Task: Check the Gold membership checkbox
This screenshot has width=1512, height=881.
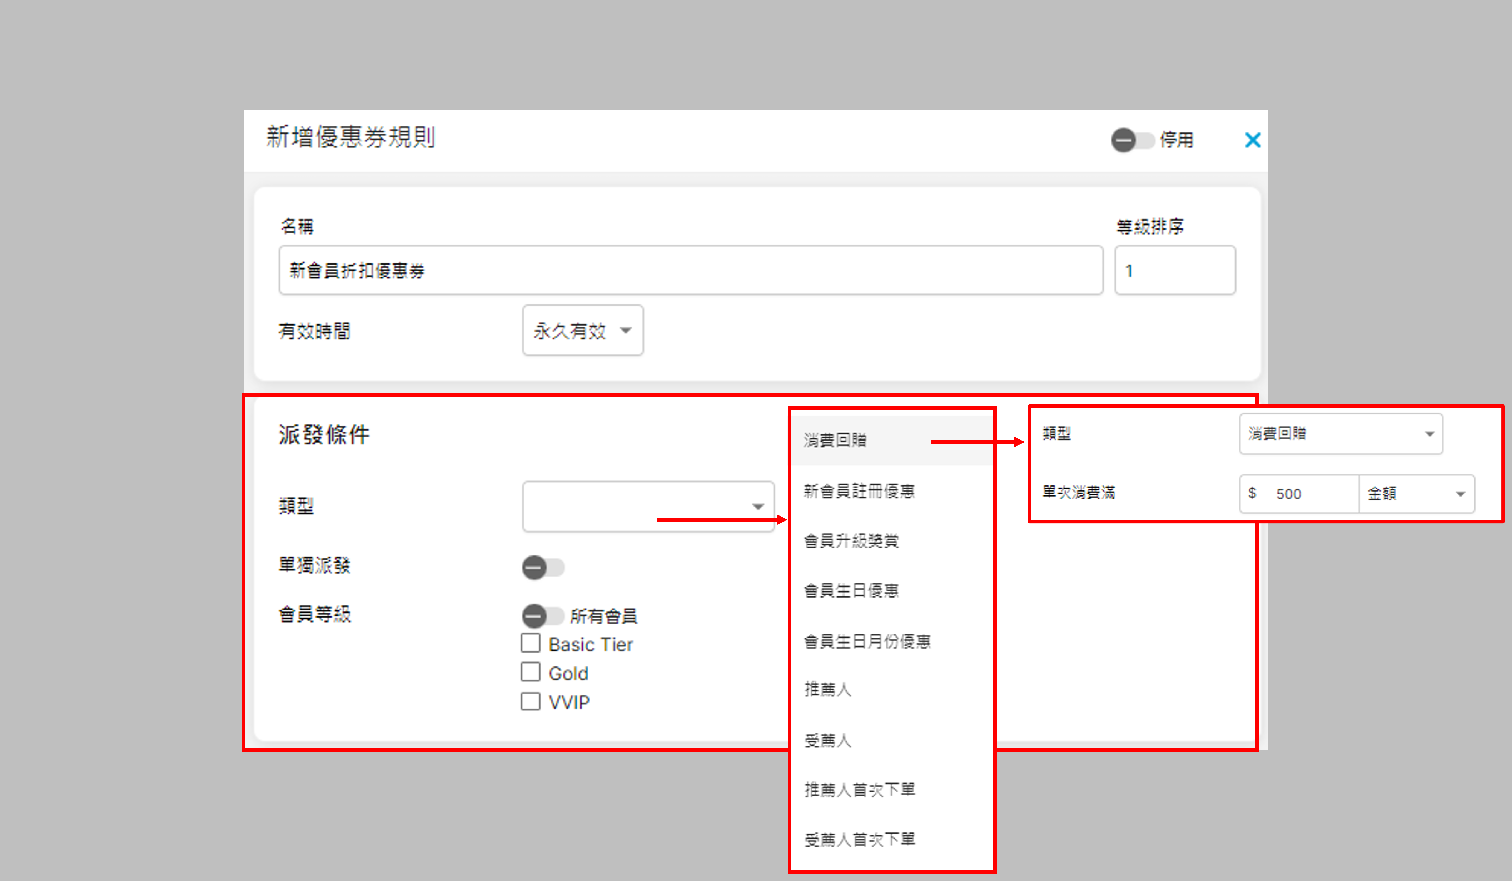Action: (x=531, y=672)
